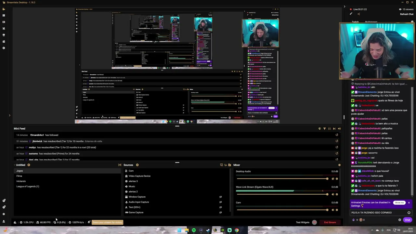This screenshot has width=416, height=234.
Task: Mute event sounds with Mini Feed speaker icon
Action: click(339, 129)
